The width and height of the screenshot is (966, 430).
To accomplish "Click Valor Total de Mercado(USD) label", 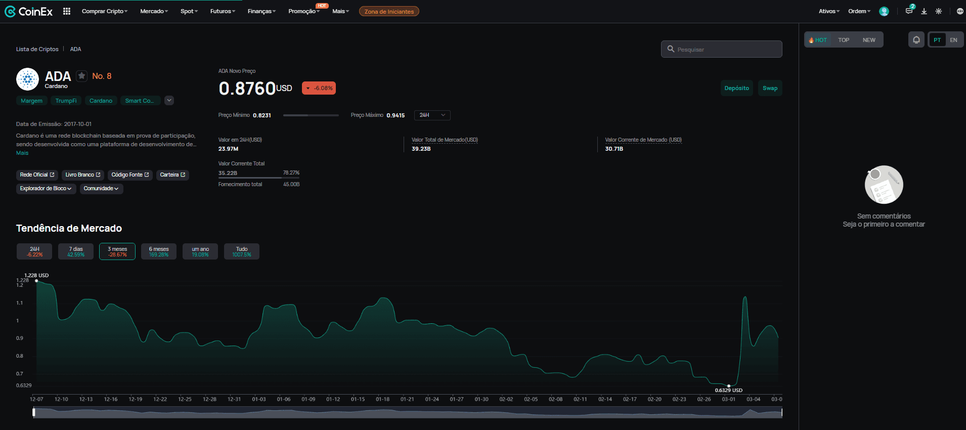I will [445, 140].
